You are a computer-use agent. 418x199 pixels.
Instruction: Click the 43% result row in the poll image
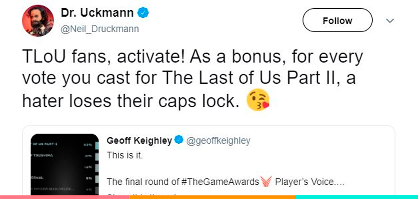[65, 144]
